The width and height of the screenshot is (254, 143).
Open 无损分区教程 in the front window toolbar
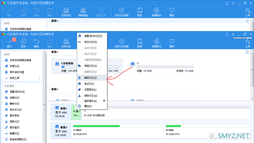[121, 43]
